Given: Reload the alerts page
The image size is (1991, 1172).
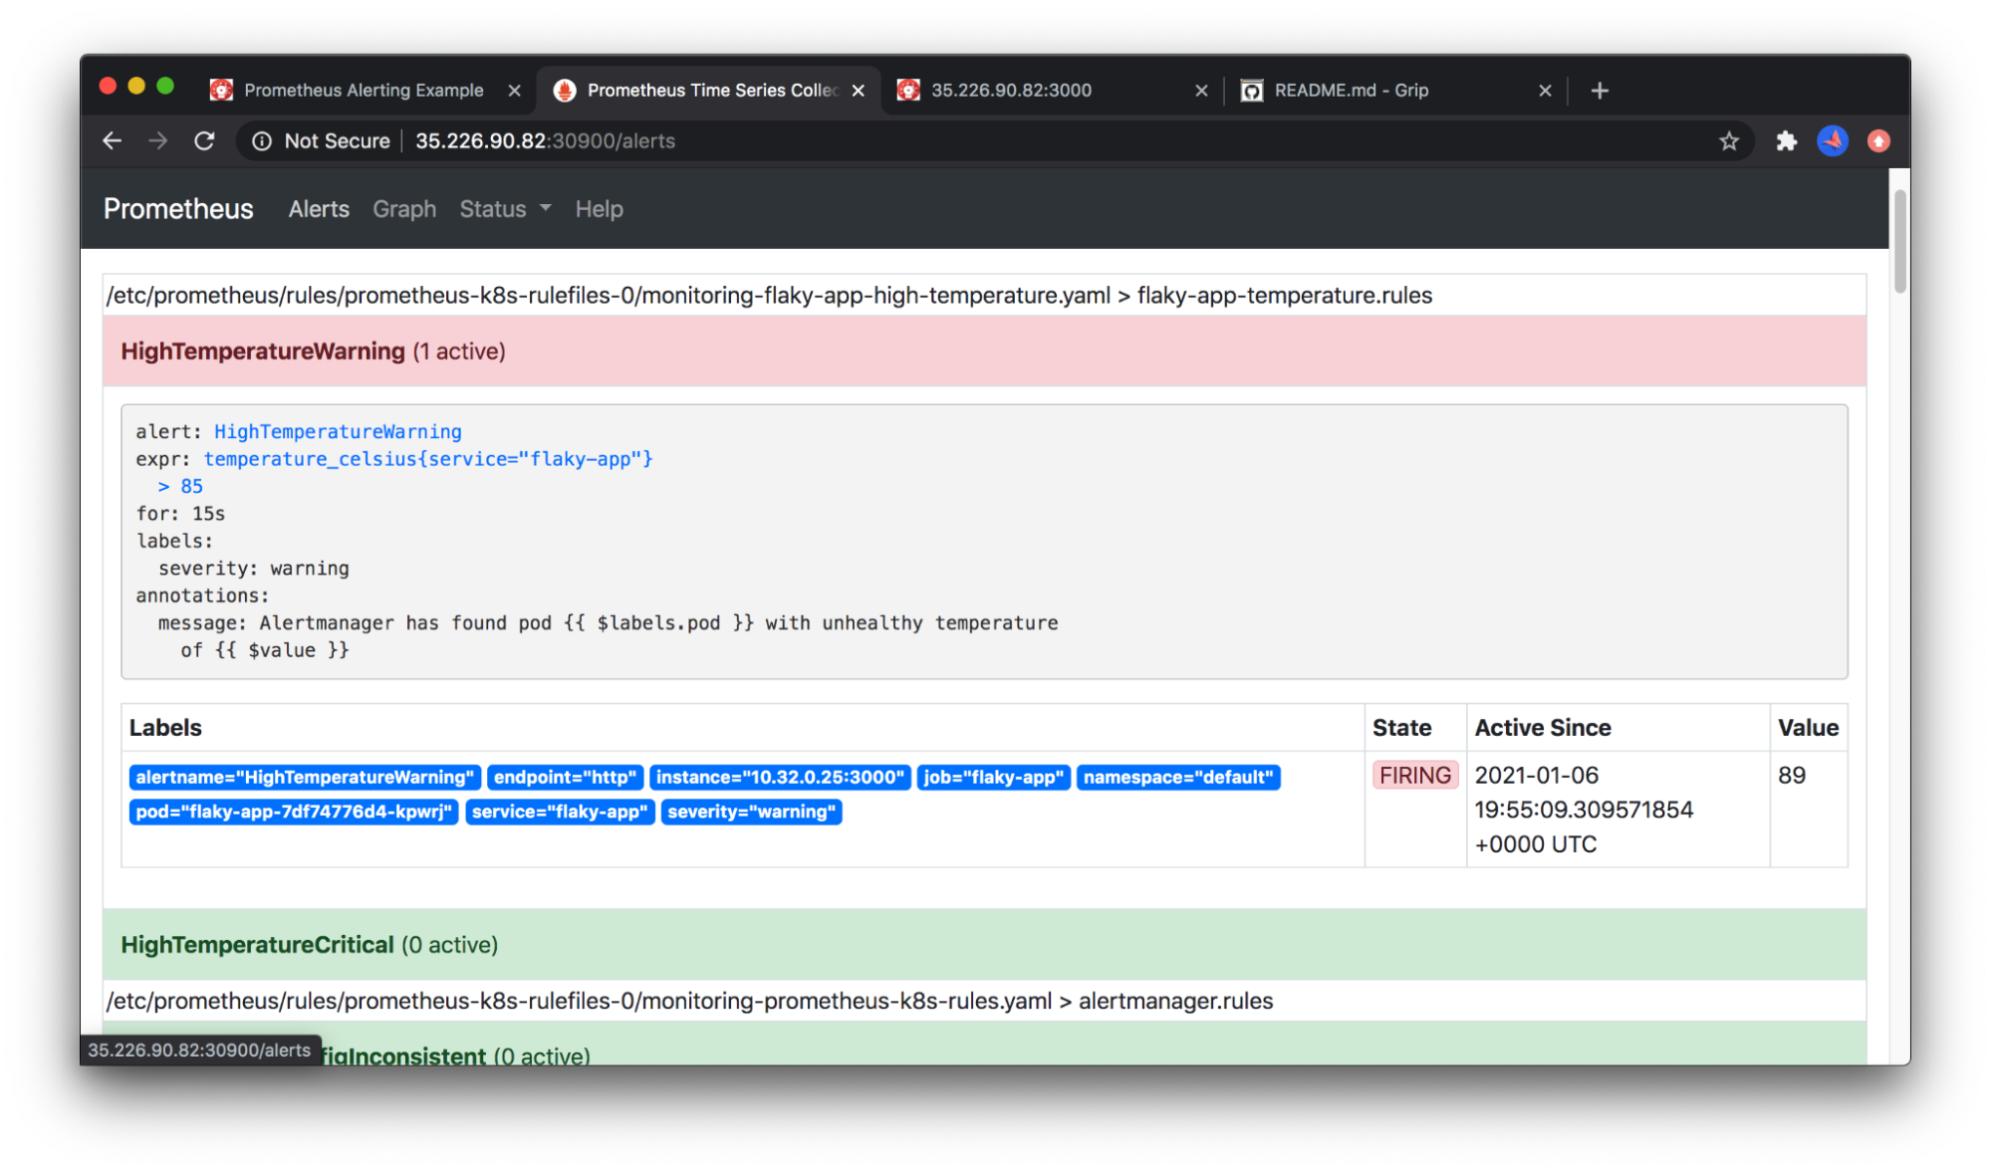Looking at the screenshot, I should (x=204, y=140).
